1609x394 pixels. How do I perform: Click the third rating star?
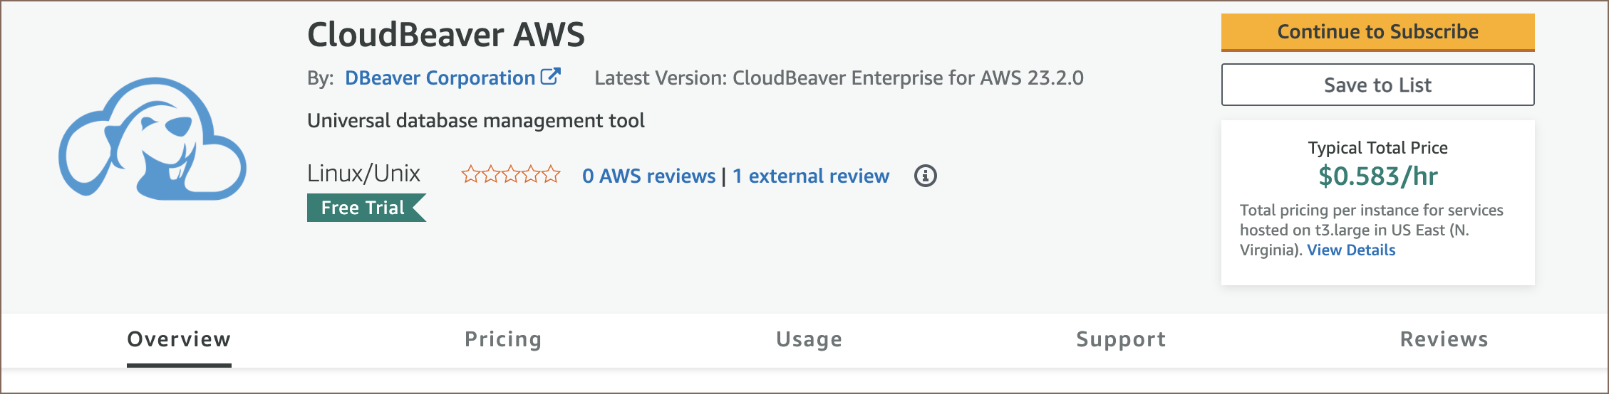click(511, 174)
